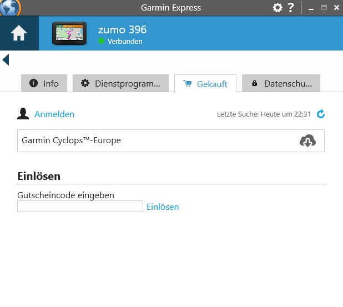
Task: Click the Einlösen redeem link
Action: [x=163, y=207]
